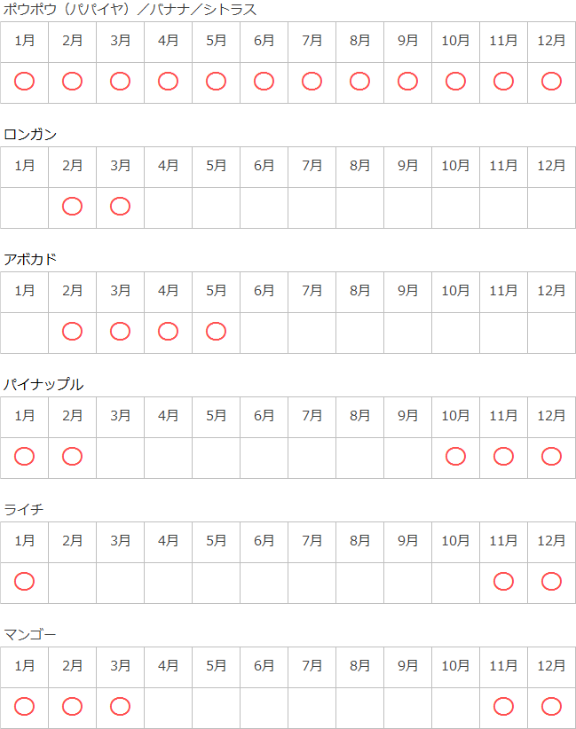
Task: Click the 9月 header in the Lychee table
Action: click(x=407, y=541)
